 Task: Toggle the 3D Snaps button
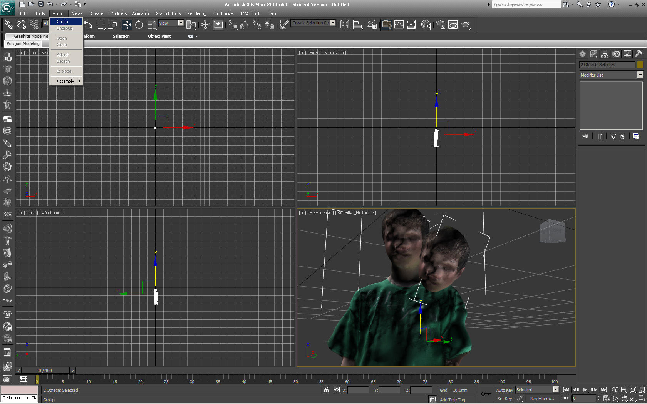coord(233,25)
